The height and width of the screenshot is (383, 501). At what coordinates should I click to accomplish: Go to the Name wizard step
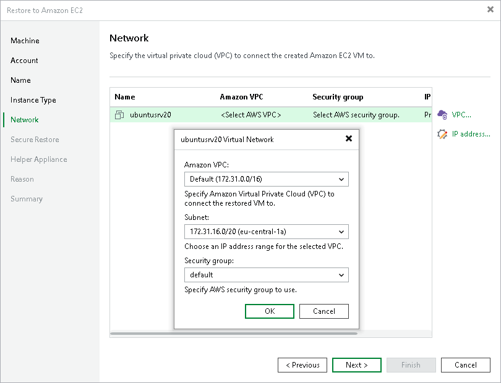(20, 80)
